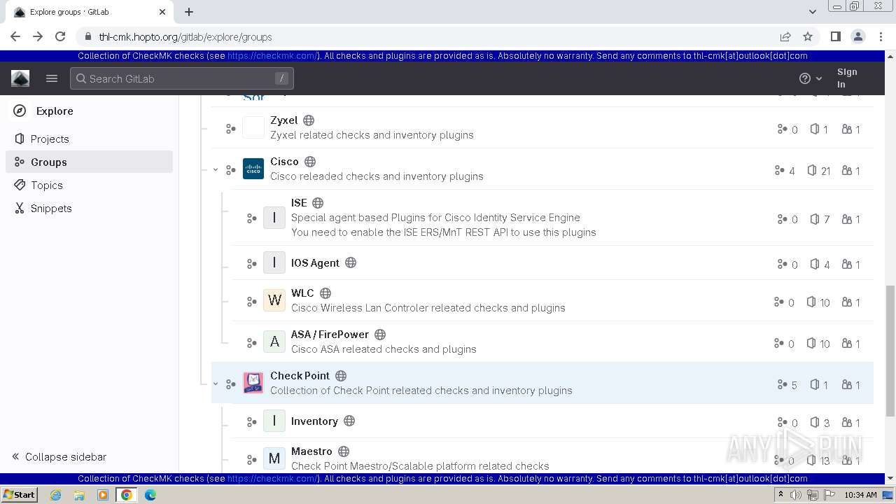Click Cisco members count icon
This screenshot has height=504, width=896.
(x=847, y=170)
